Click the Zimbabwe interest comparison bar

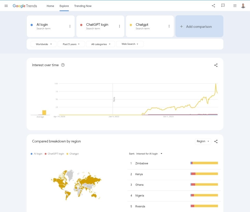[x=204, y=163]
